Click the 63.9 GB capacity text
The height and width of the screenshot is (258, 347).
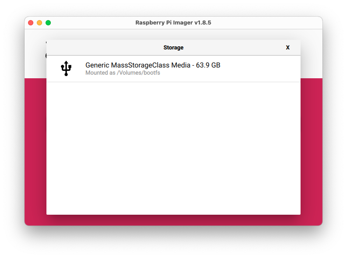[x=208, y=65]
